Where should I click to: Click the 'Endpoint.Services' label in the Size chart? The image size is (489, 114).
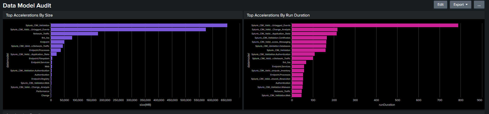click(x=40, y=62)
